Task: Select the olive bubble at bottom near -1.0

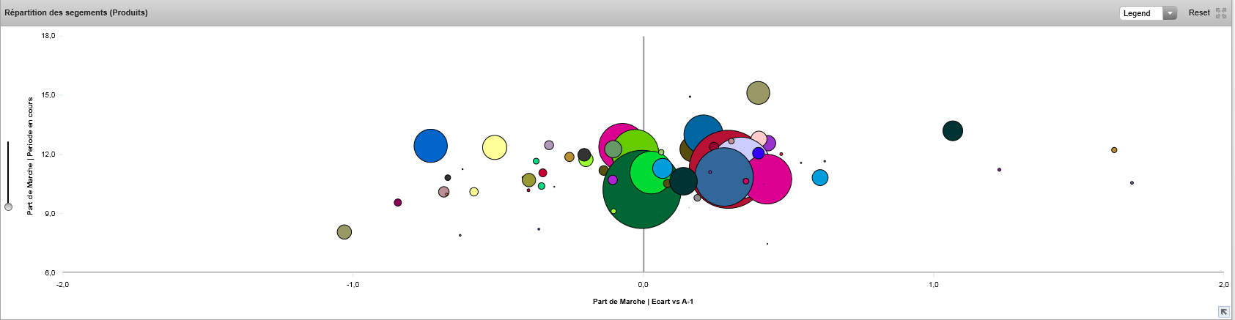Action: 344,232
